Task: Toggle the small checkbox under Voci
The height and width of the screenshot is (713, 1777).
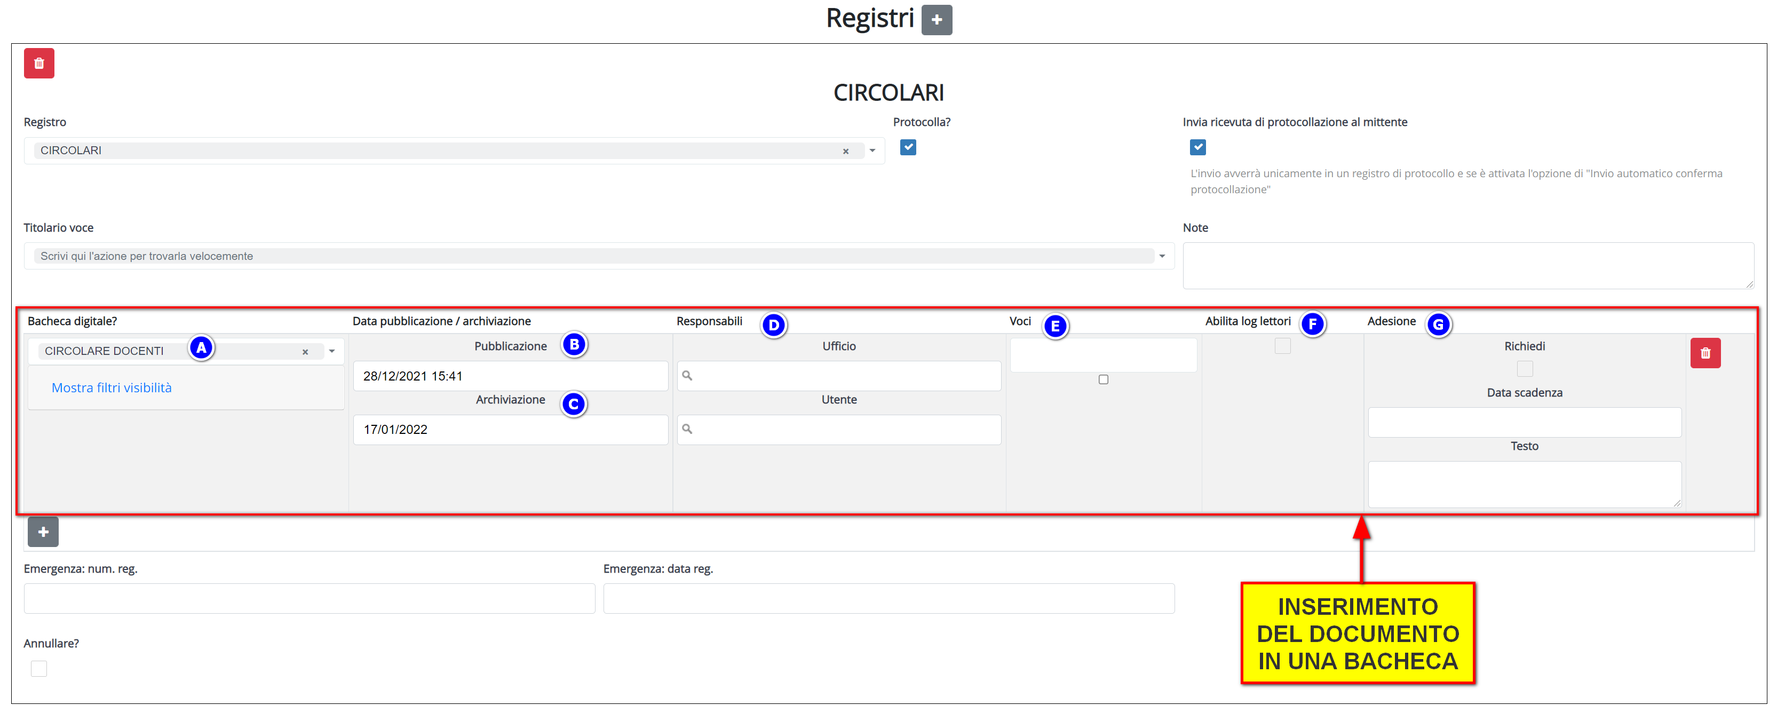Action: (1103, 379)
